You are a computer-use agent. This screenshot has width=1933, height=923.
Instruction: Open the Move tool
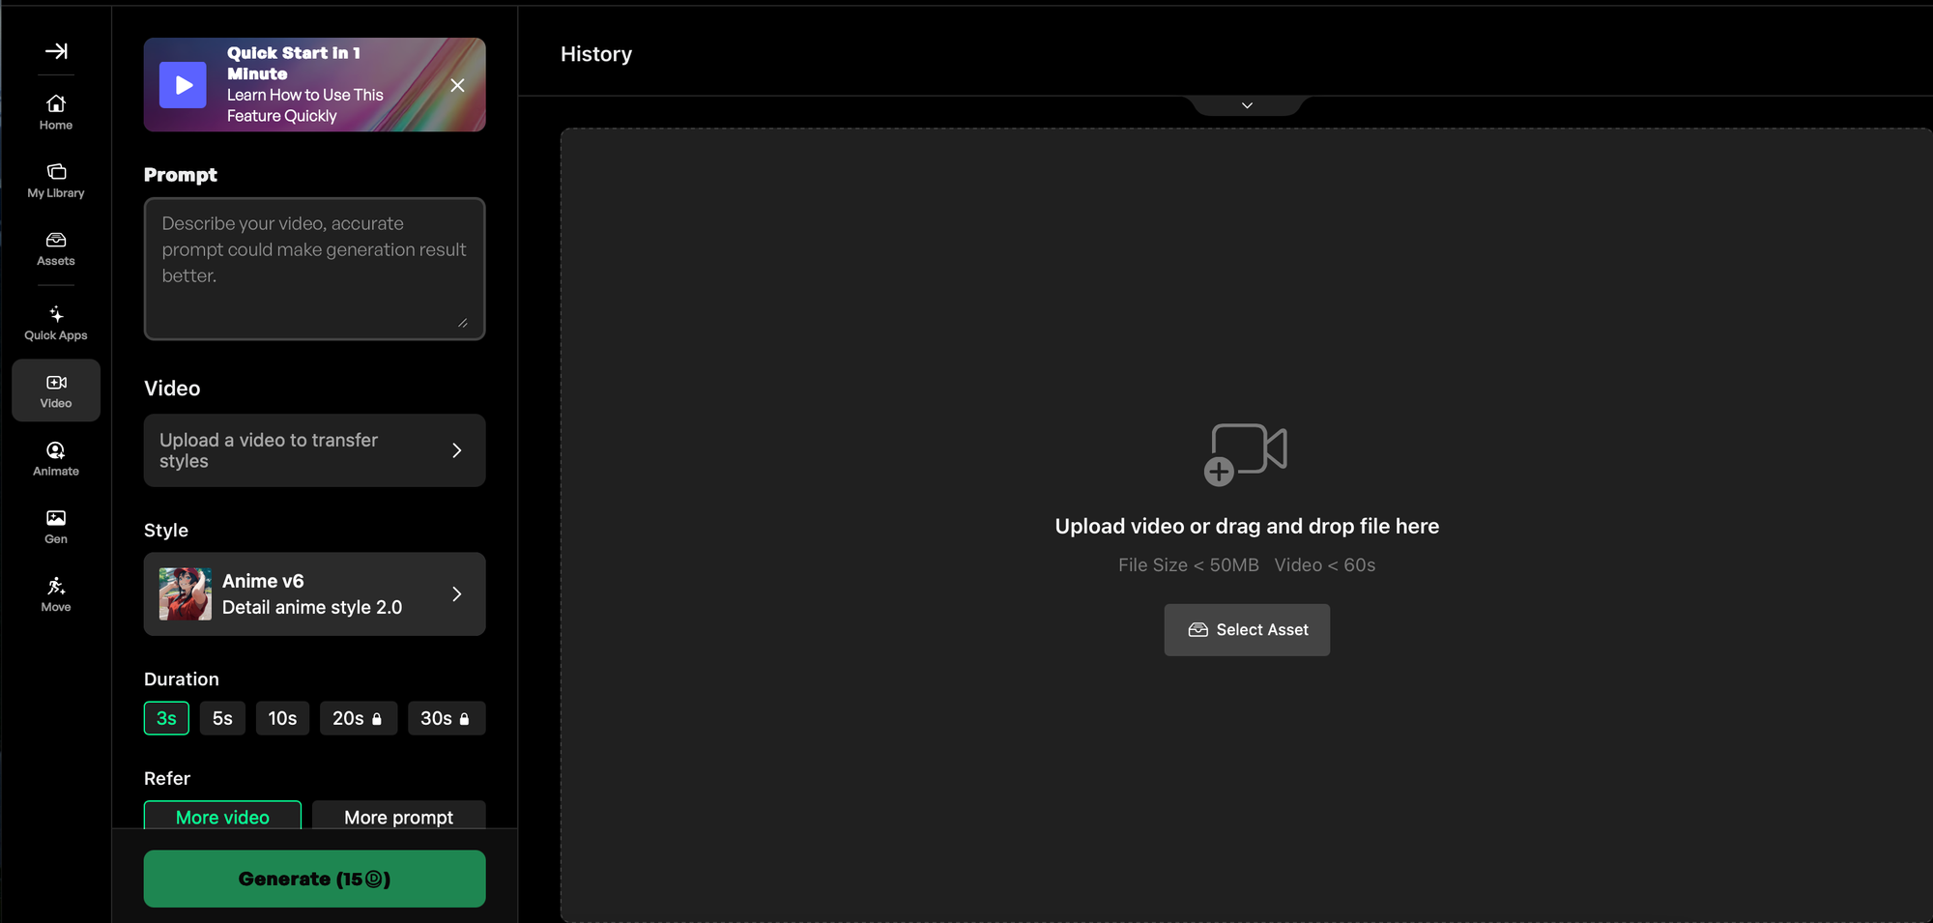[x=56, y=594]
